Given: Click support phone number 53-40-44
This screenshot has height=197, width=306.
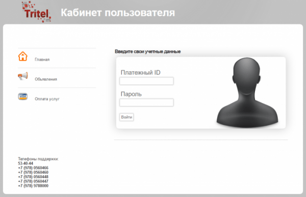Looking at the screenshot, I should pyautogui.click(x=25, y=163).
